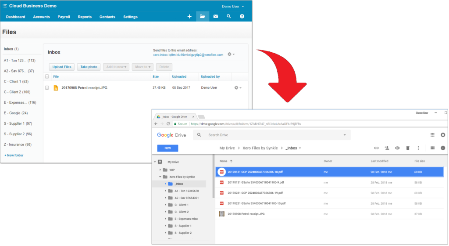This screenshot has height=246, width=449.
Task: Open the Move to dropdown
Action: [x=143, y=67]
